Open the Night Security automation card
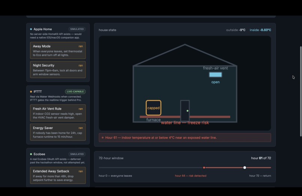The height and width of the screenshot is (196, 302). (58, 70)
